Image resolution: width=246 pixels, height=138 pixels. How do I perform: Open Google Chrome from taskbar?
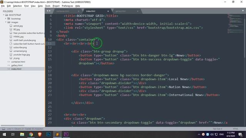[x=31, y=135]
